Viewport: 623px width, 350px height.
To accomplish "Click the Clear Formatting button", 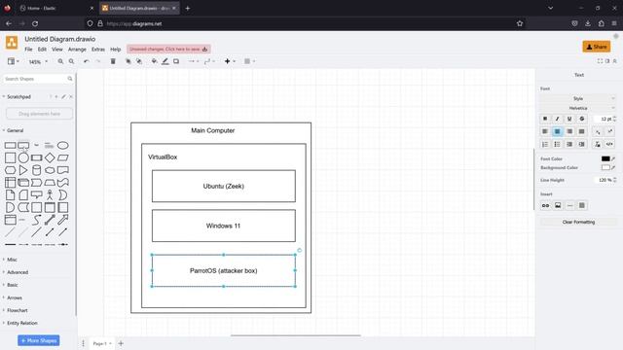I will pyautogui.click(x=578, y=222).
